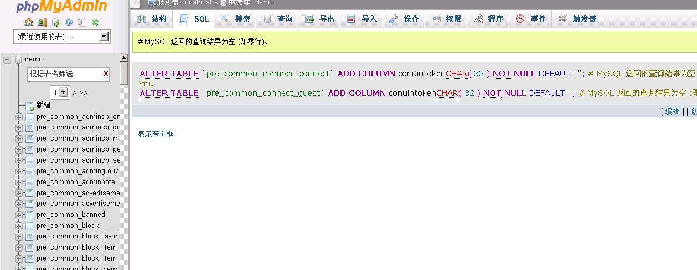Screen dimensions: 697x270
Task: Click new-table icon beside 新建
Action: point(29,106)
